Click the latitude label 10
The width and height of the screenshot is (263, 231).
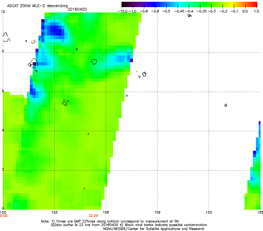pos(3,12)
